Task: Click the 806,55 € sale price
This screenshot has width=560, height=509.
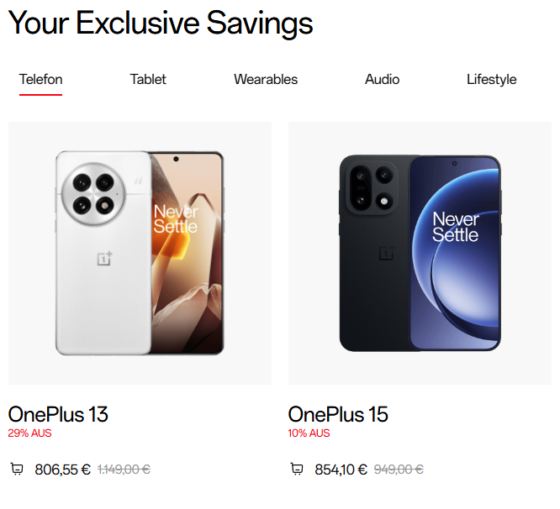Action: (x=62, y=470)
